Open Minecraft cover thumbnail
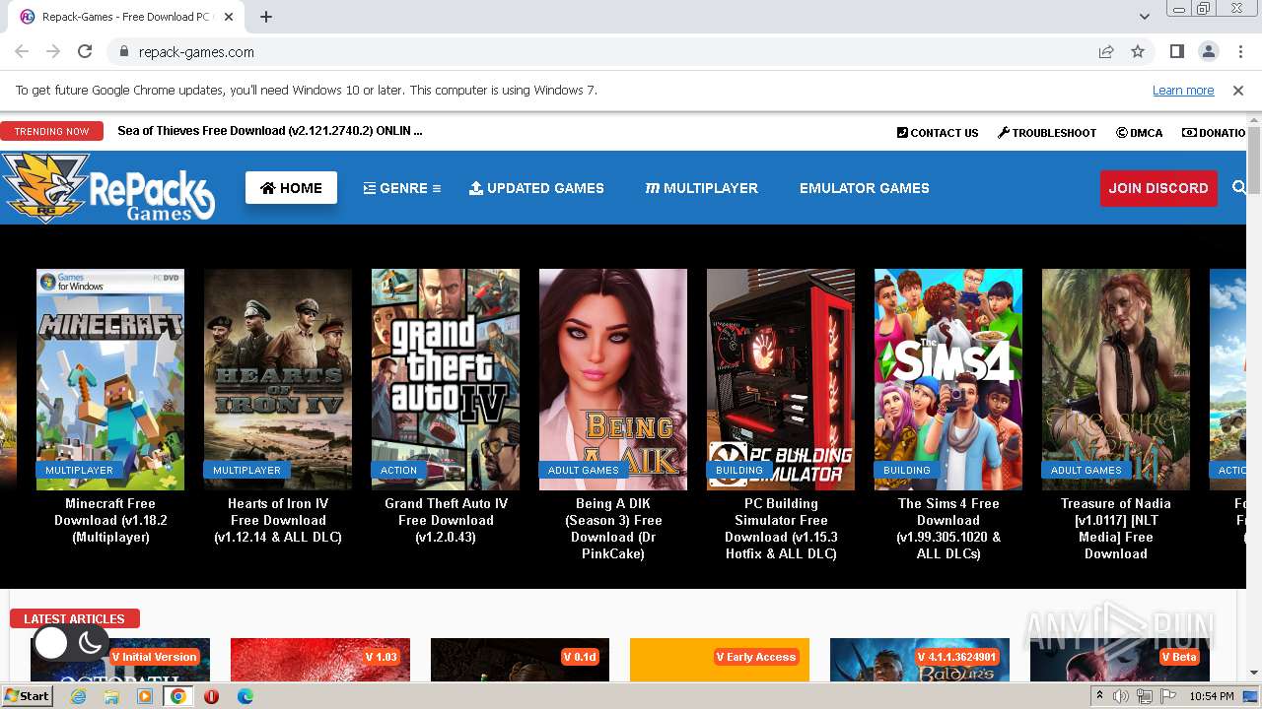Image resolution: width=1262 pixels, height=709 pixels. 110,379
